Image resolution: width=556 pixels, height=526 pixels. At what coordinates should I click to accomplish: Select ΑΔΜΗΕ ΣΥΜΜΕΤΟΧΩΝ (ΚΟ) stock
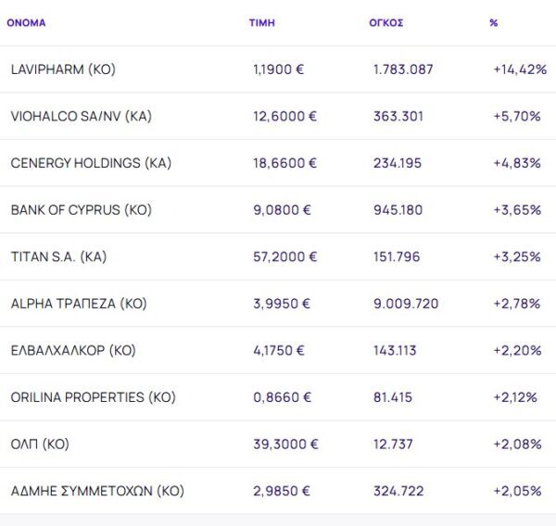pyautogui.click(x=97, y=490)
